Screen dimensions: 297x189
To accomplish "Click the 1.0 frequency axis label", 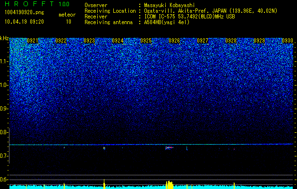I will (x=4, y=86).
